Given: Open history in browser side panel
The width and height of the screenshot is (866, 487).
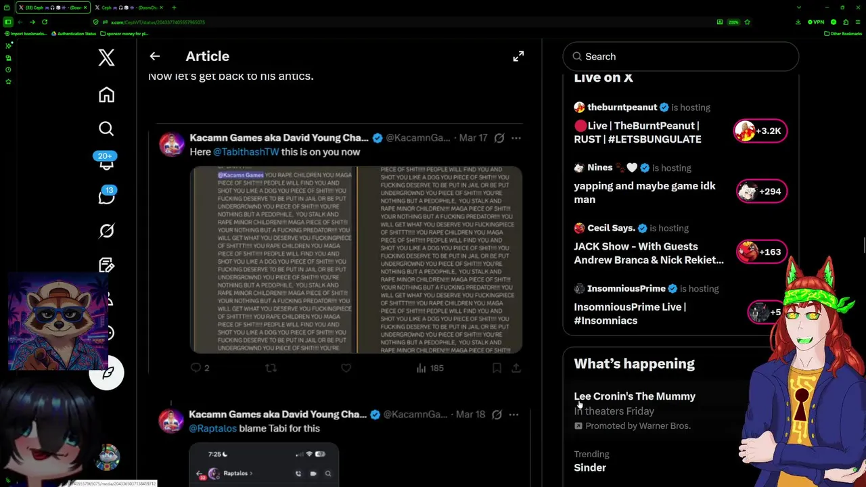Looking at the screenshot, I should coord(7,70).
